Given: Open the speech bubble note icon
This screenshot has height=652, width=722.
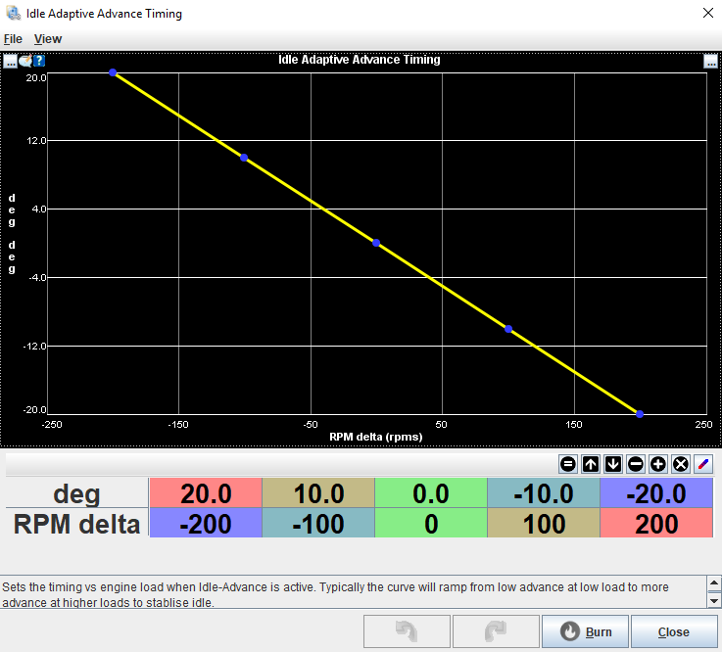Looking at the screenshot, I should tap(24, 61).
